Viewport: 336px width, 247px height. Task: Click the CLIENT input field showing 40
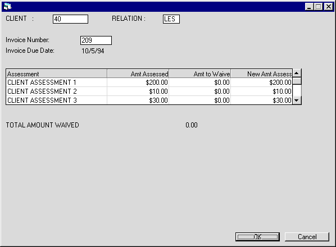pos(70,19)
